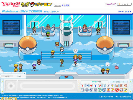This screenshot has width=133, height=100.
Task: Switch to the かいわ tab
Action: [7, 76]
